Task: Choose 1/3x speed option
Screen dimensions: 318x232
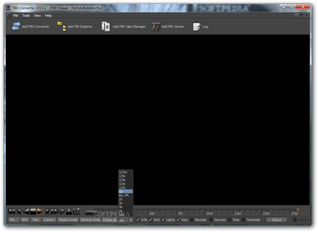Action: [126, 184]
